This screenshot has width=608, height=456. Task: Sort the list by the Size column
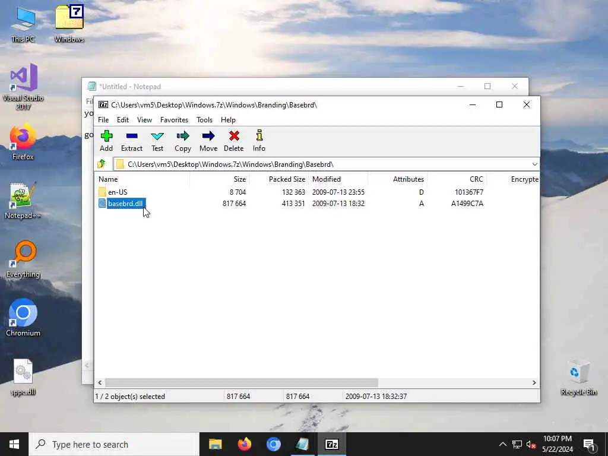coord(220,179)
